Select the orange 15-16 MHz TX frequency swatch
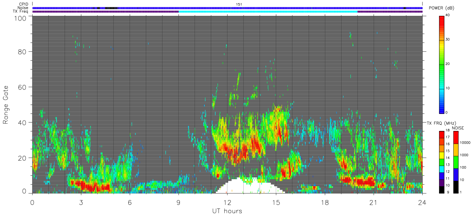 coord(442,148)
